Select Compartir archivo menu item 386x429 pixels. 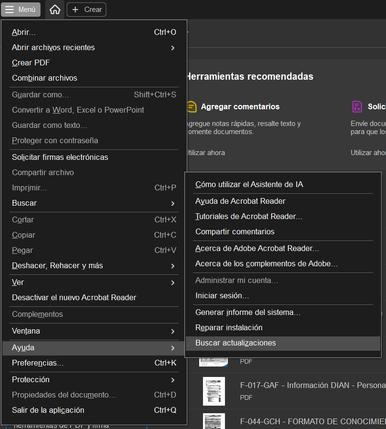click(94, 173)
